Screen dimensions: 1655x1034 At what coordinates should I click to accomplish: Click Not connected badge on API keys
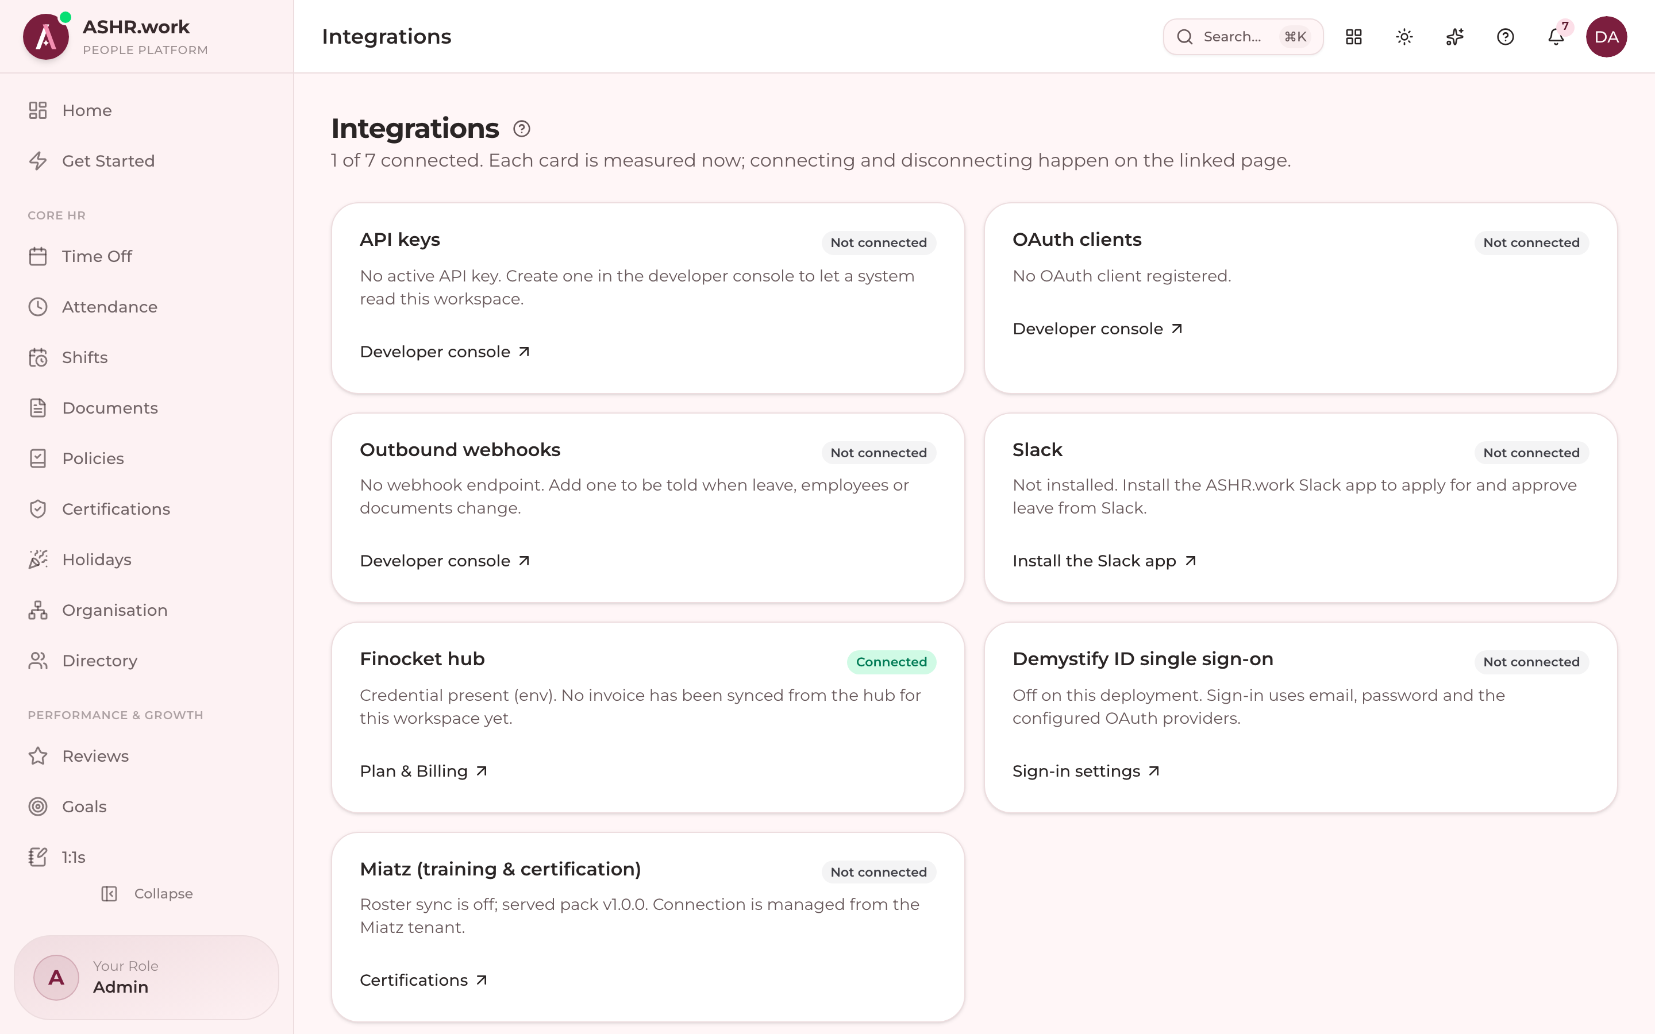[878, 243]
